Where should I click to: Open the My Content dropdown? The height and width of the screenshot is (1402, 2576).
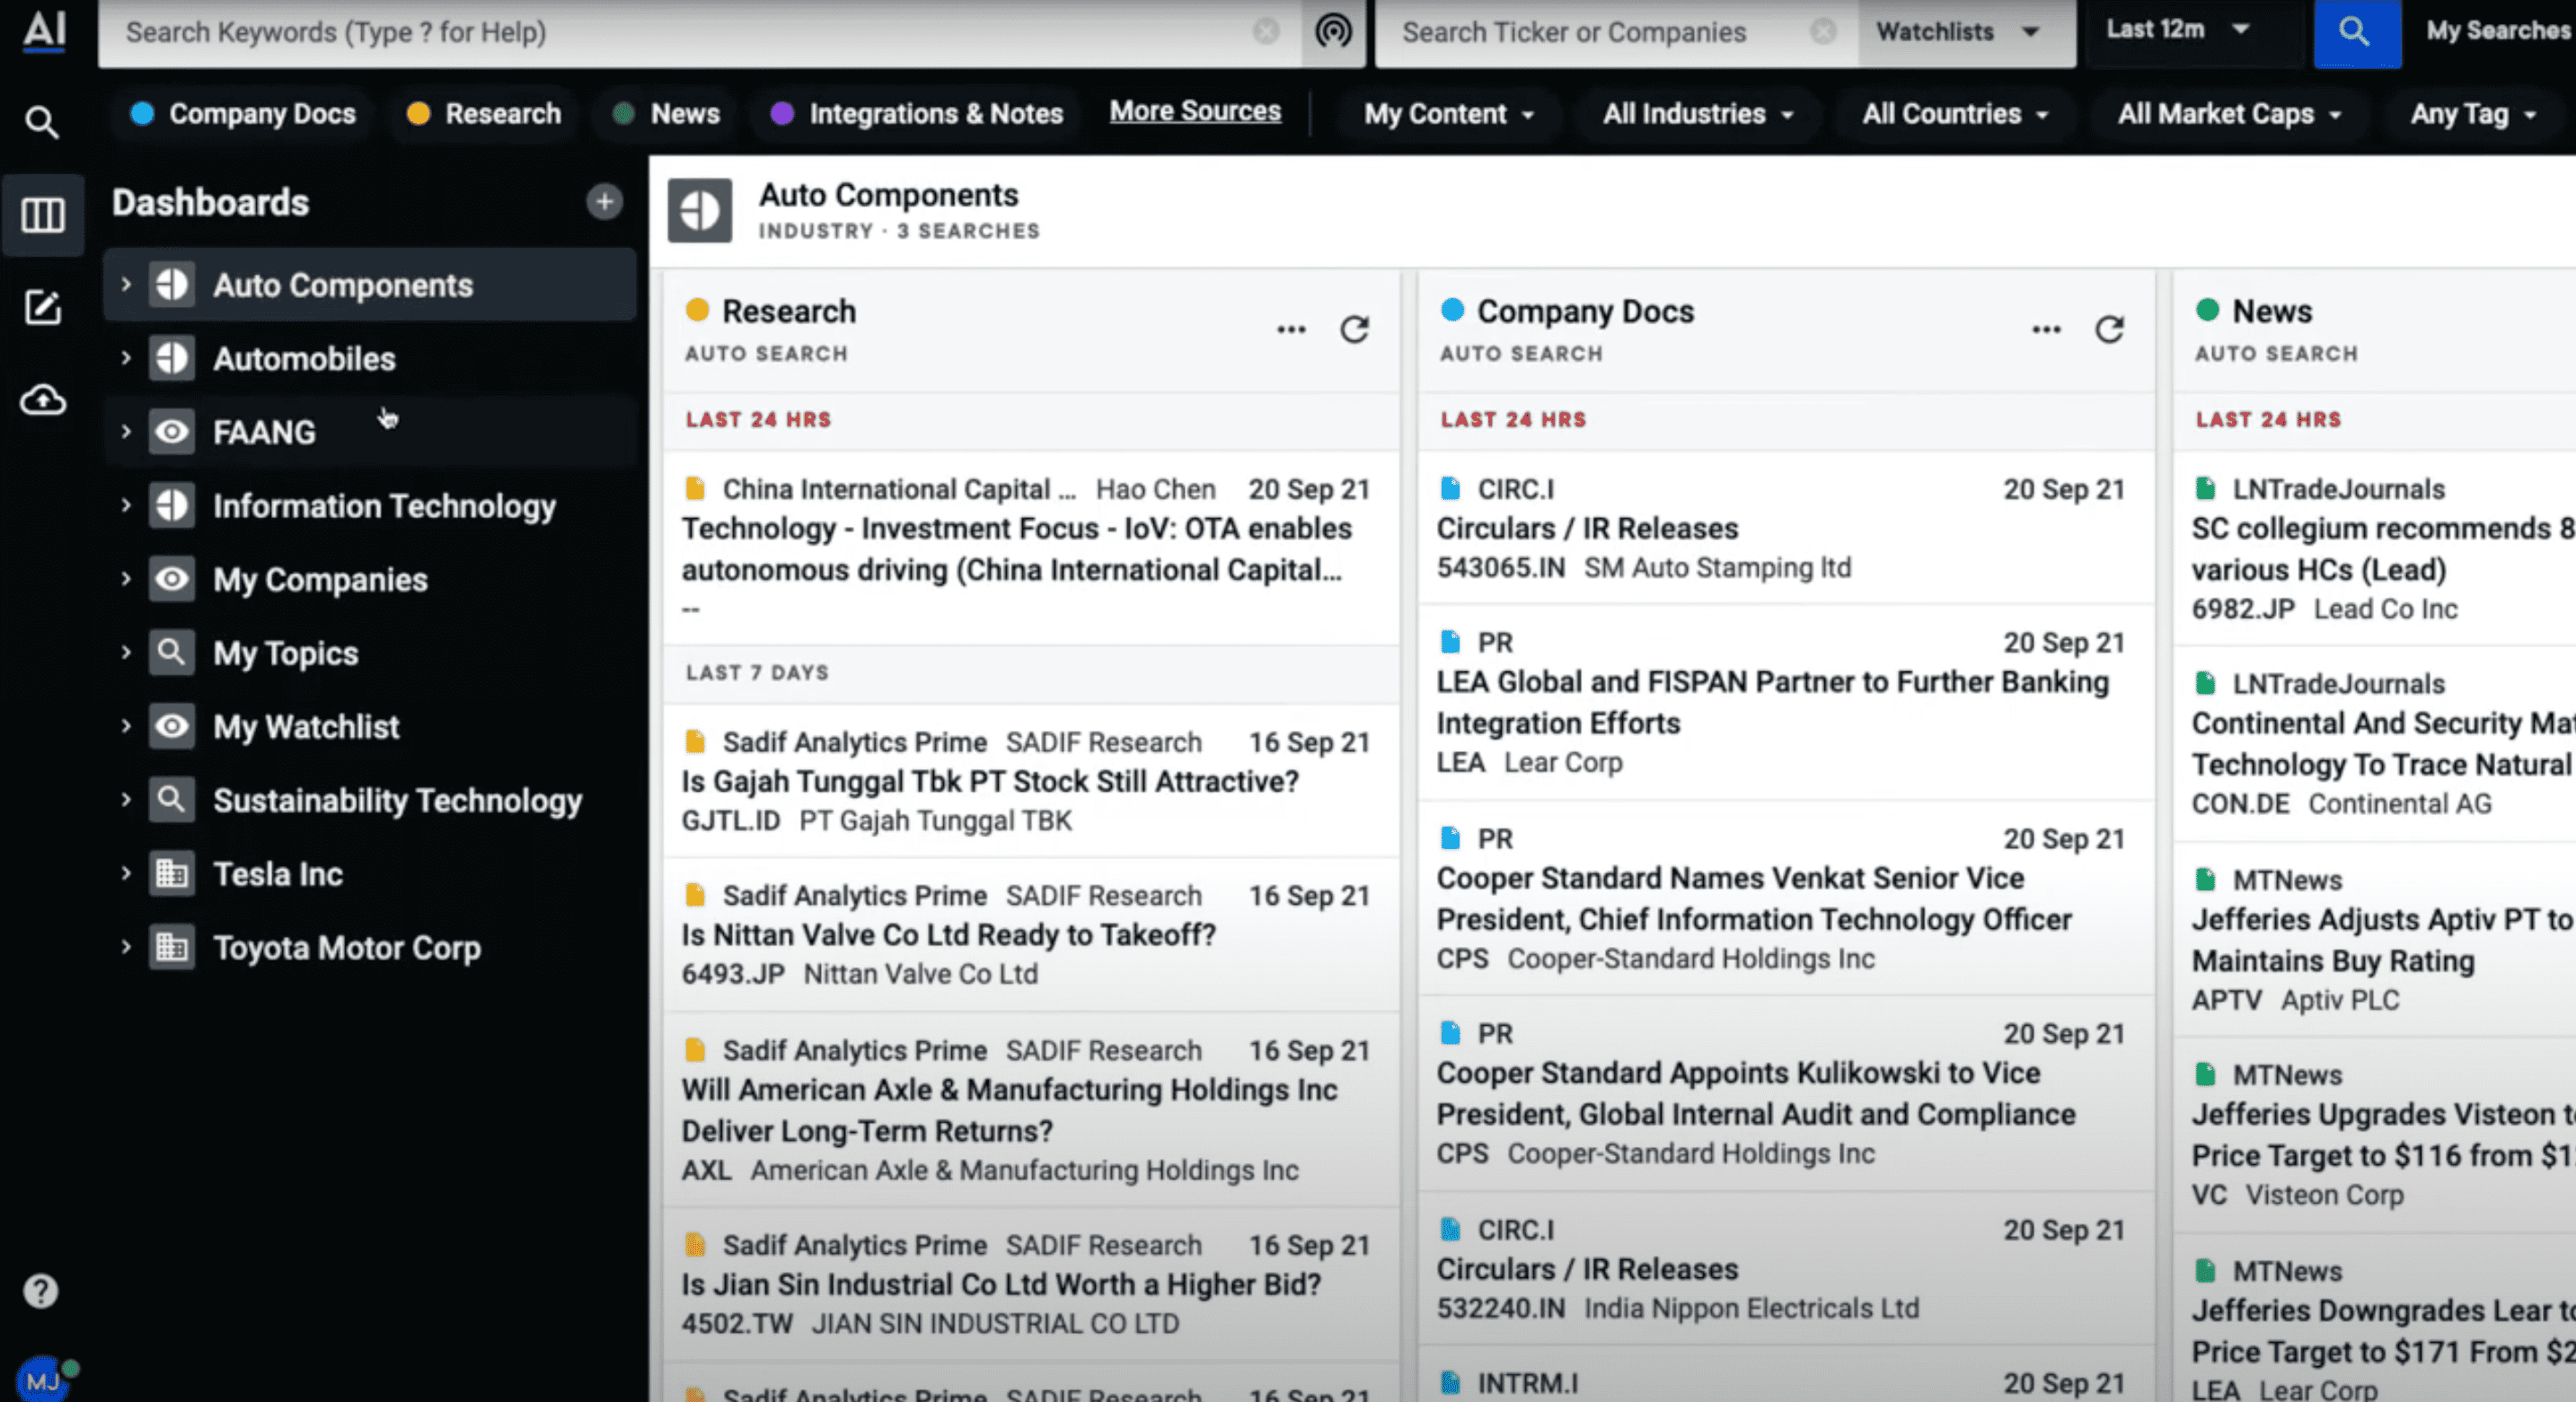[x=1449, y=114]
